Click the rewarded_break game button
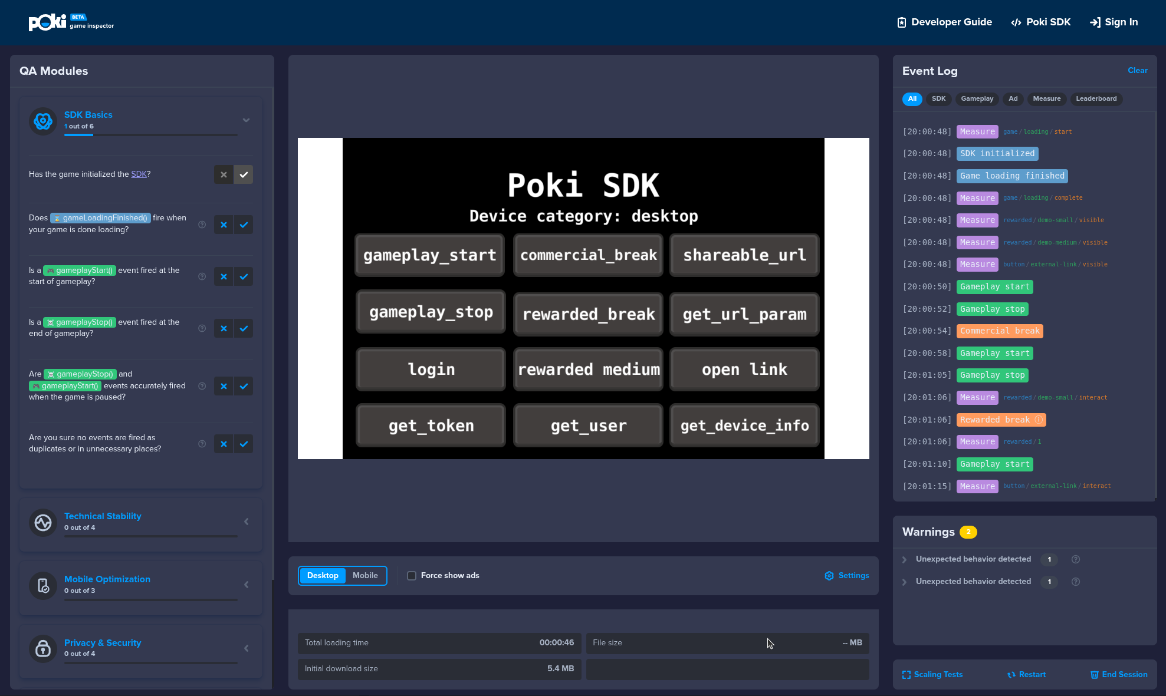The width and height of the screenshot is (1166, 696). [x=589, y=314]
